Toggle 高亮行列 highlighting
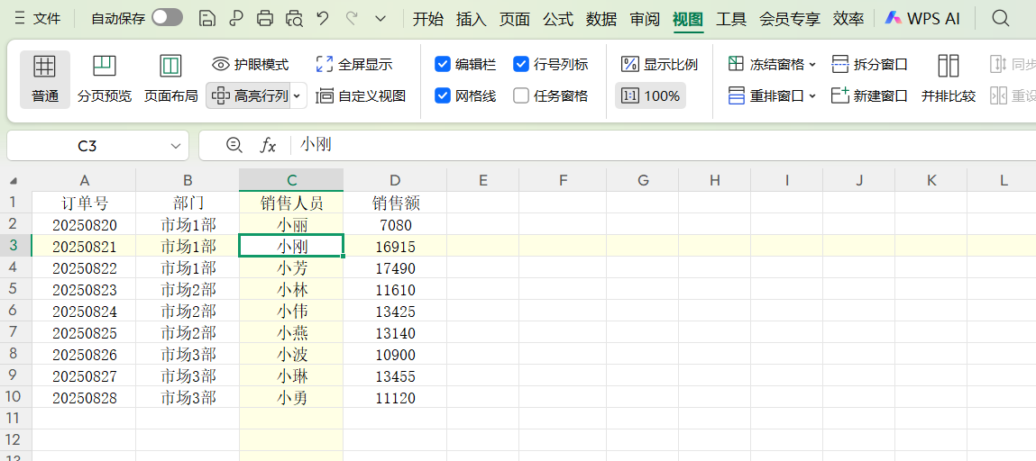This screenshot has height=461, width=1036. point(249,95)
